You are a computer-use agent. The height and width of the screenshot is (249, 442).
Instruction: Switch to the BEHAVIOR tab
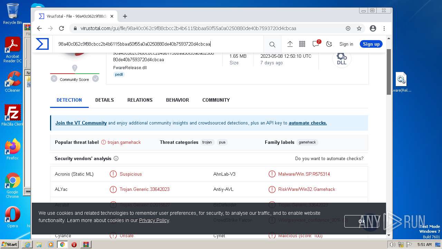pos(177,100)
